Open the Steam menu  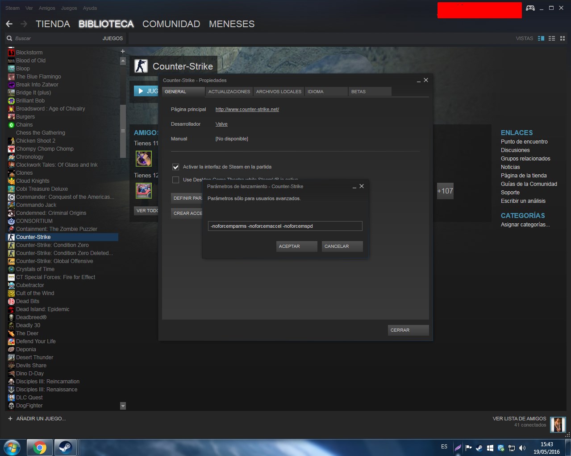point(13,8)
